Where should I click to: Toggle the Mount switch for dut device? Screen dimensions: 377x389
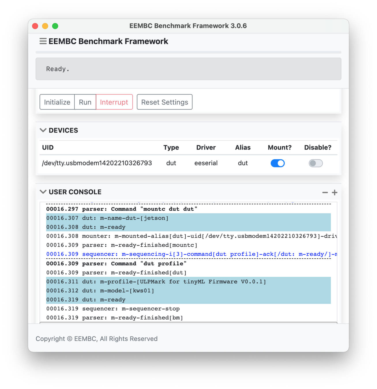click(277, 163)
